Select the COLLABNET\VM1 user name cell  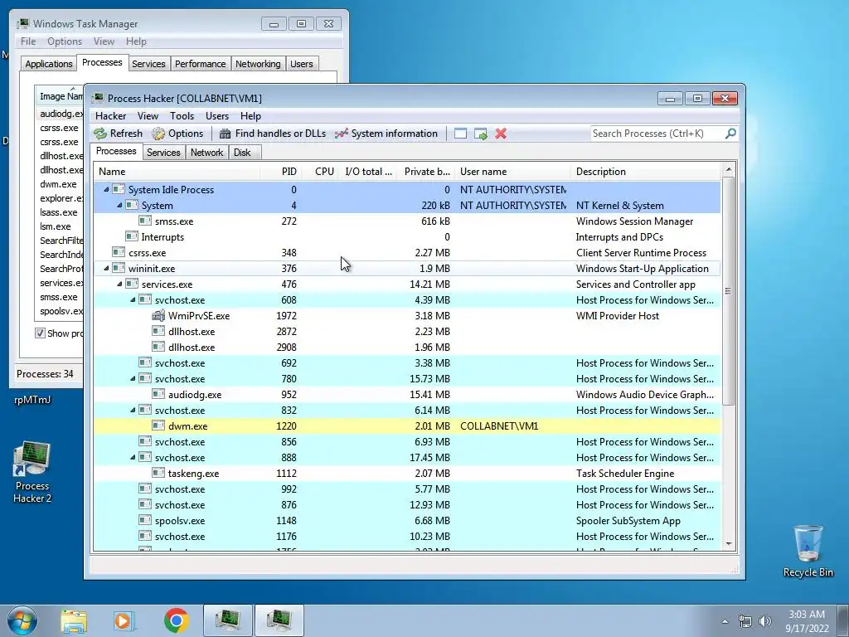(x=499, y=425)
